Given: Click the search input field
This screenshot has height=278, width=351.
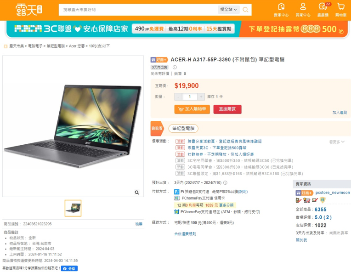Looking at the screenshot, I should tap(138, 10).
